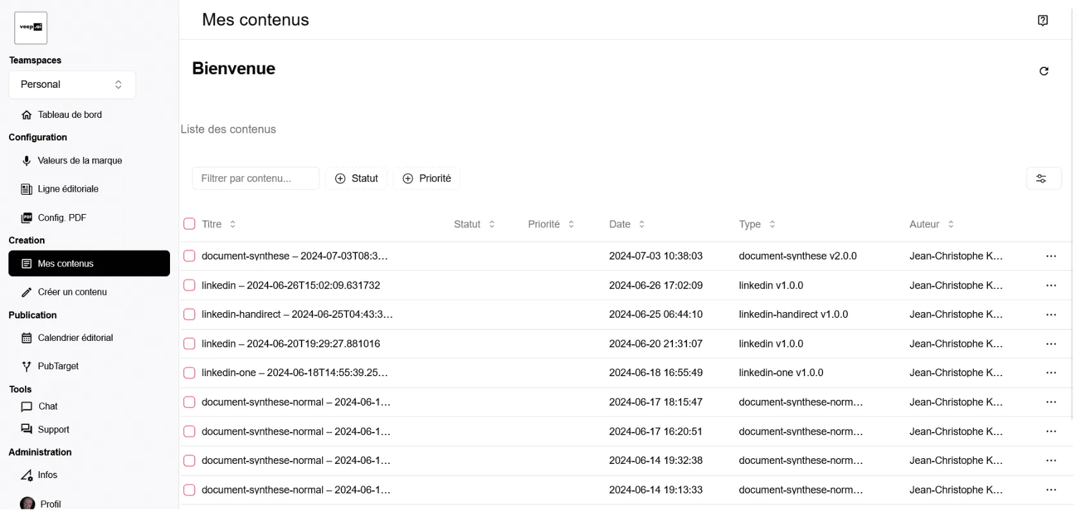This screenshot has width=1081, height=512.
Task: Open actions menu for linkedin-handirect row
Action: click(x=1051, y=315)
